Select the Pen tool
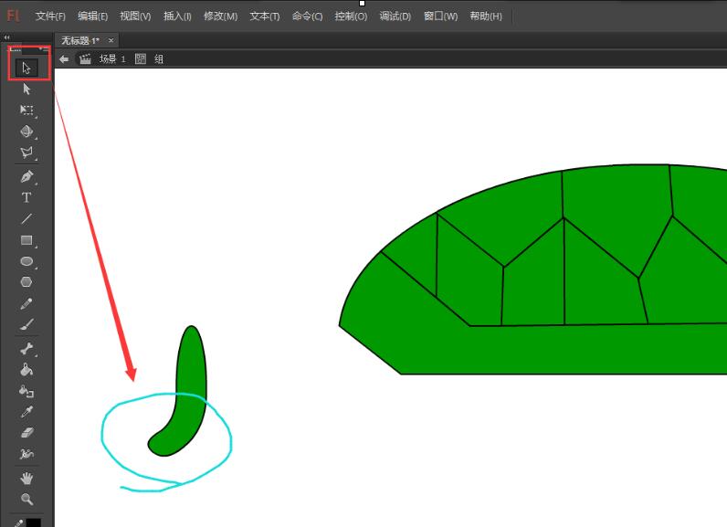This screenshot has height=527, width=727. [26, 176]
